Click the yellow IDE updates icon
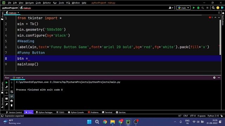This screenshot has height=126, width=225. [218, 8]
